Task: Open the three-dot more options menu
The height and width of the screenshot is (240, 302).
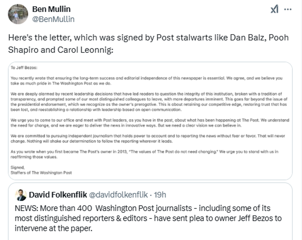Action: tap(288, 9)
